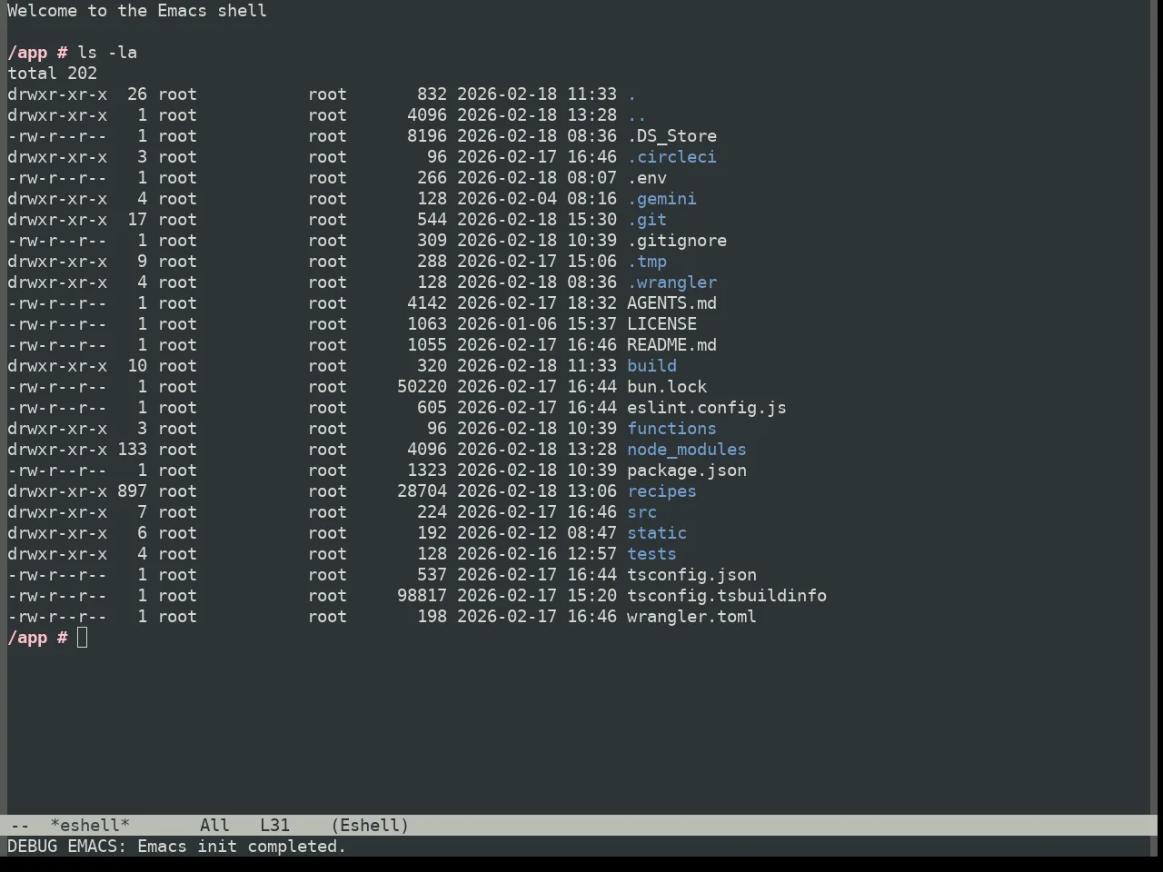Click the wrangler.toml file name
Screen dimensions: 1163x872
(x=691, y=617)
